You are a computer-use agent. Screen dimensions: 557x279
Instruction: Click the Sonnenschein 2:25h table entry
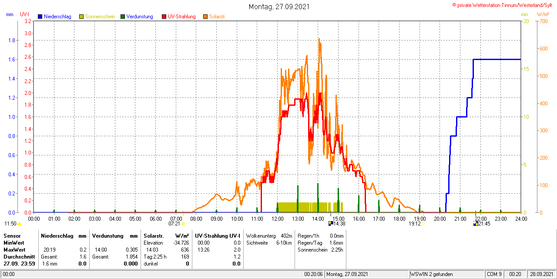(320, 249)
